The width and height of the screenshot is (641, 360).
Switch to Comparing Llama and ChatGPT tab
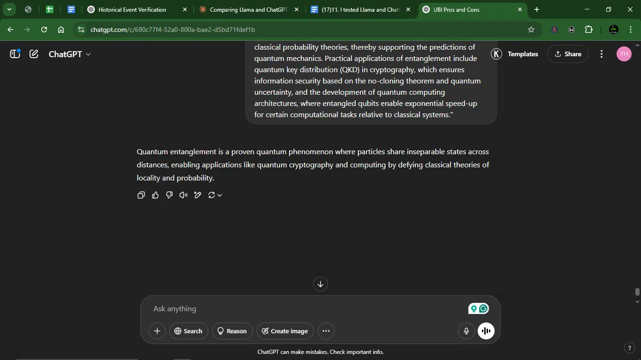[x=249, y=9]
